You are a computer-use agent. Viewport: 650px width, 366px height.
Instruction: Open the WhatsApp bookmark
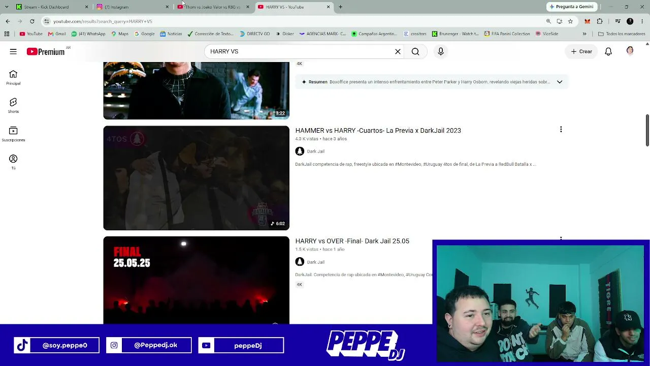(x=88, y=34)
